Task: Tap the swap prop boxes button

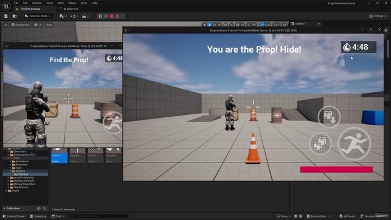Action: (x=320, y=144)
